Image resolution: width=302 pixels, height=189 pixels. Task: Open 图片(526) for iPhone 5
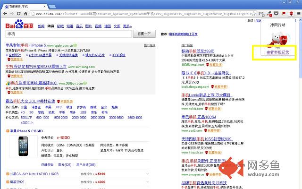[x=65, y=165]
